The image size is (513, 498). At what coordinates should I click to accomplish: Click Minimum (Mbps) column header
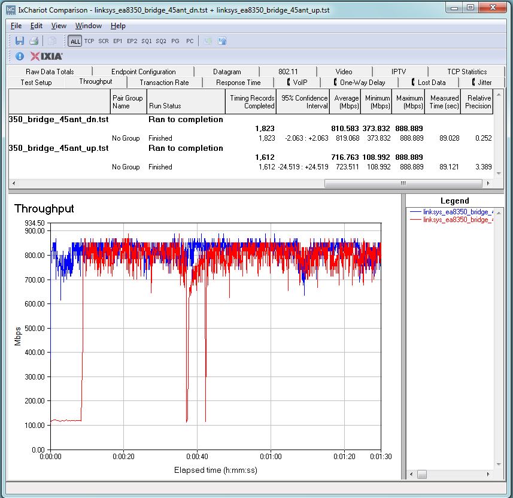(376, 102)
